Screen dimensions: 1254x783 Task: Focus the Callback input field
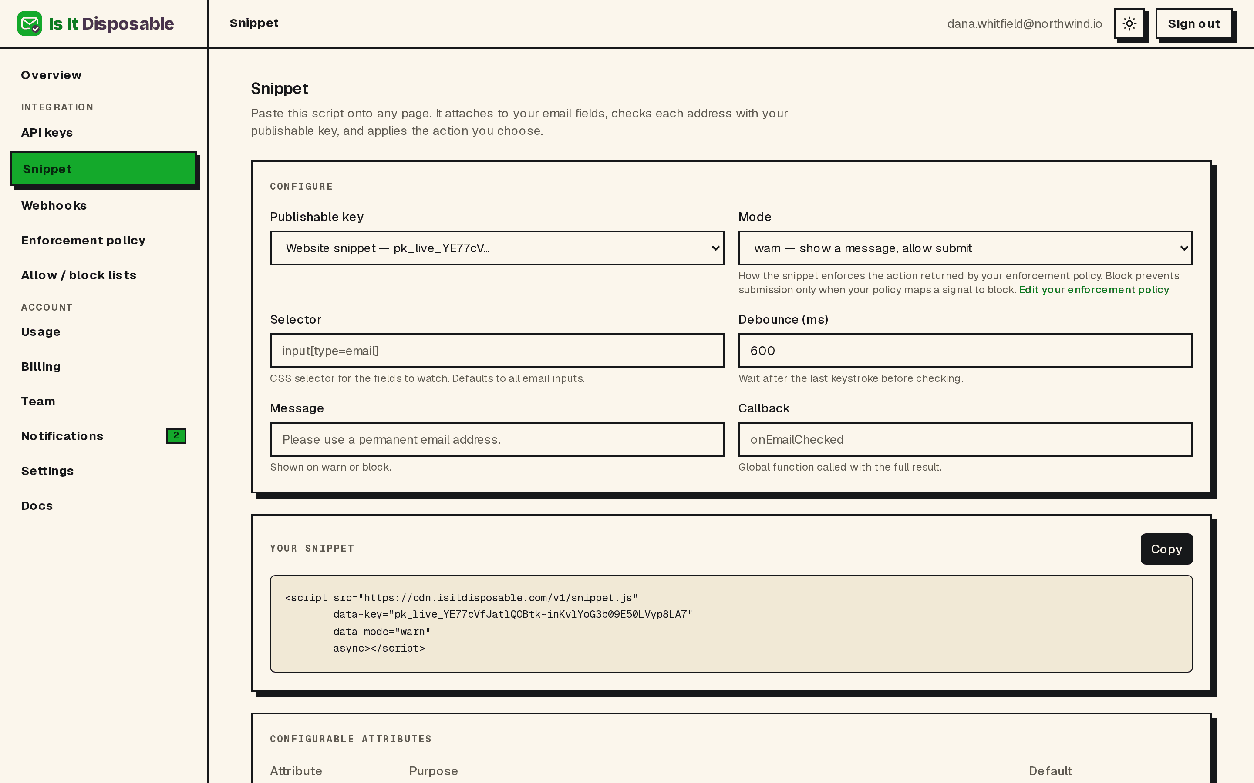[965, 439]
